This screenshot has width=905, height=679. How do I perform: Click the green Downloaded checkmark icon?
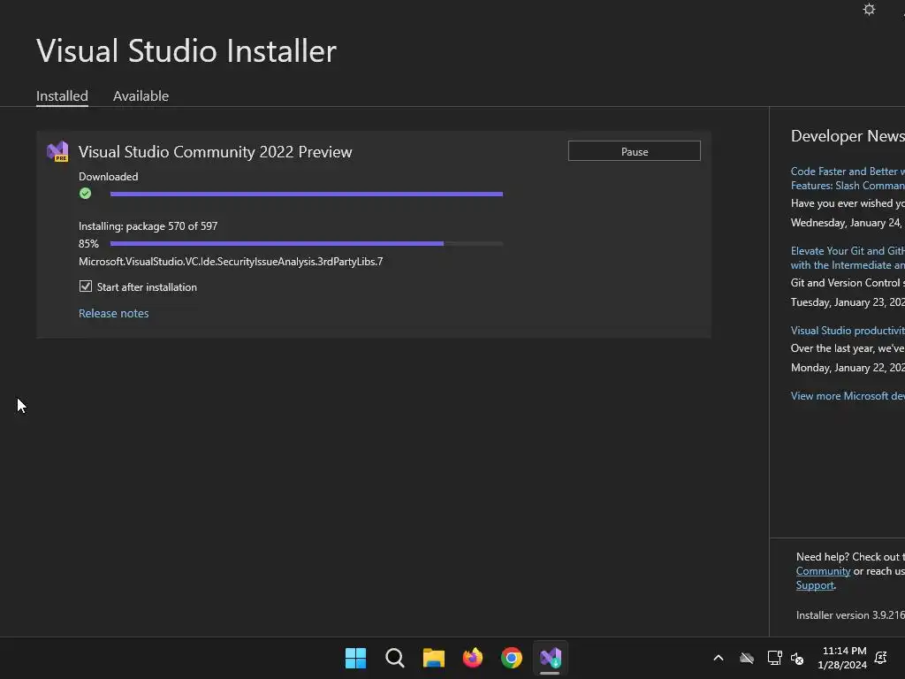tap(86, 194)
